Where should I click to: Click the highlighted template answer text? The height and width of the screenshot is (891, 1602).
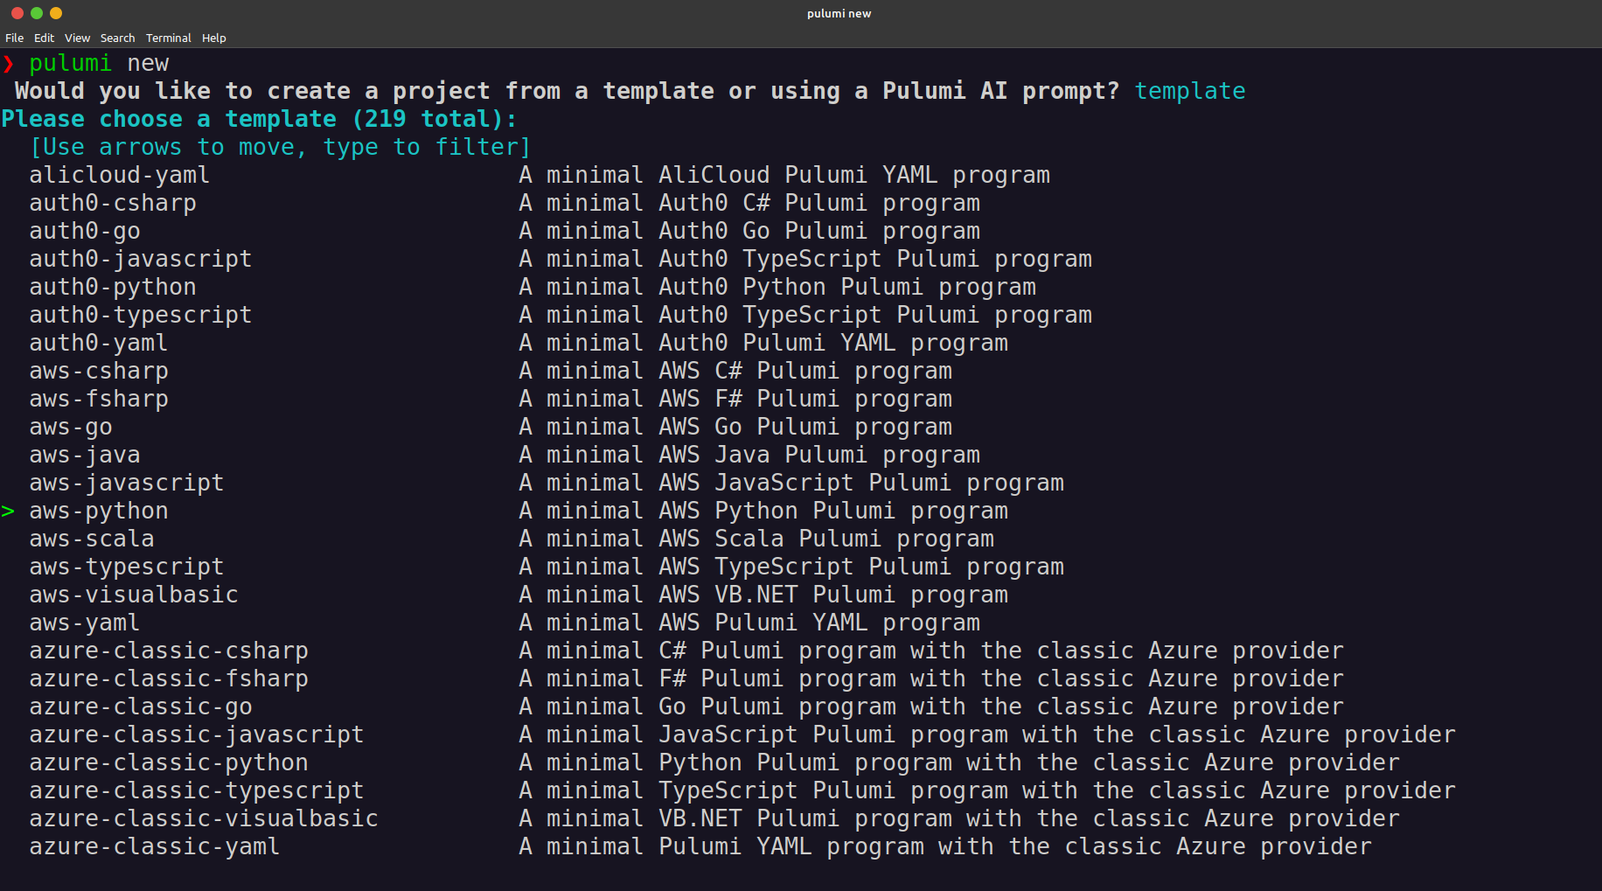tap(1190, 90)
